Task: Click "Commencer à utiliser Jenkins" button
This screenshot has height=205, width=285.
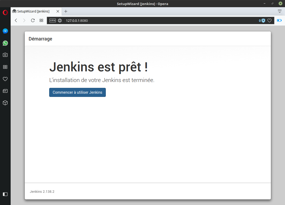Action: pyautogui.click(x=77, y=92)
